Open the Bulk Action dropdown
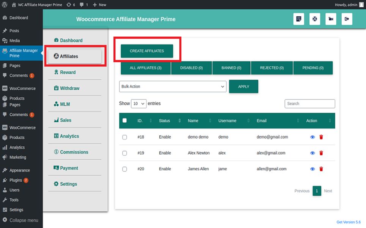The width and height of the screenshot is (366, 228). point(173,87)
